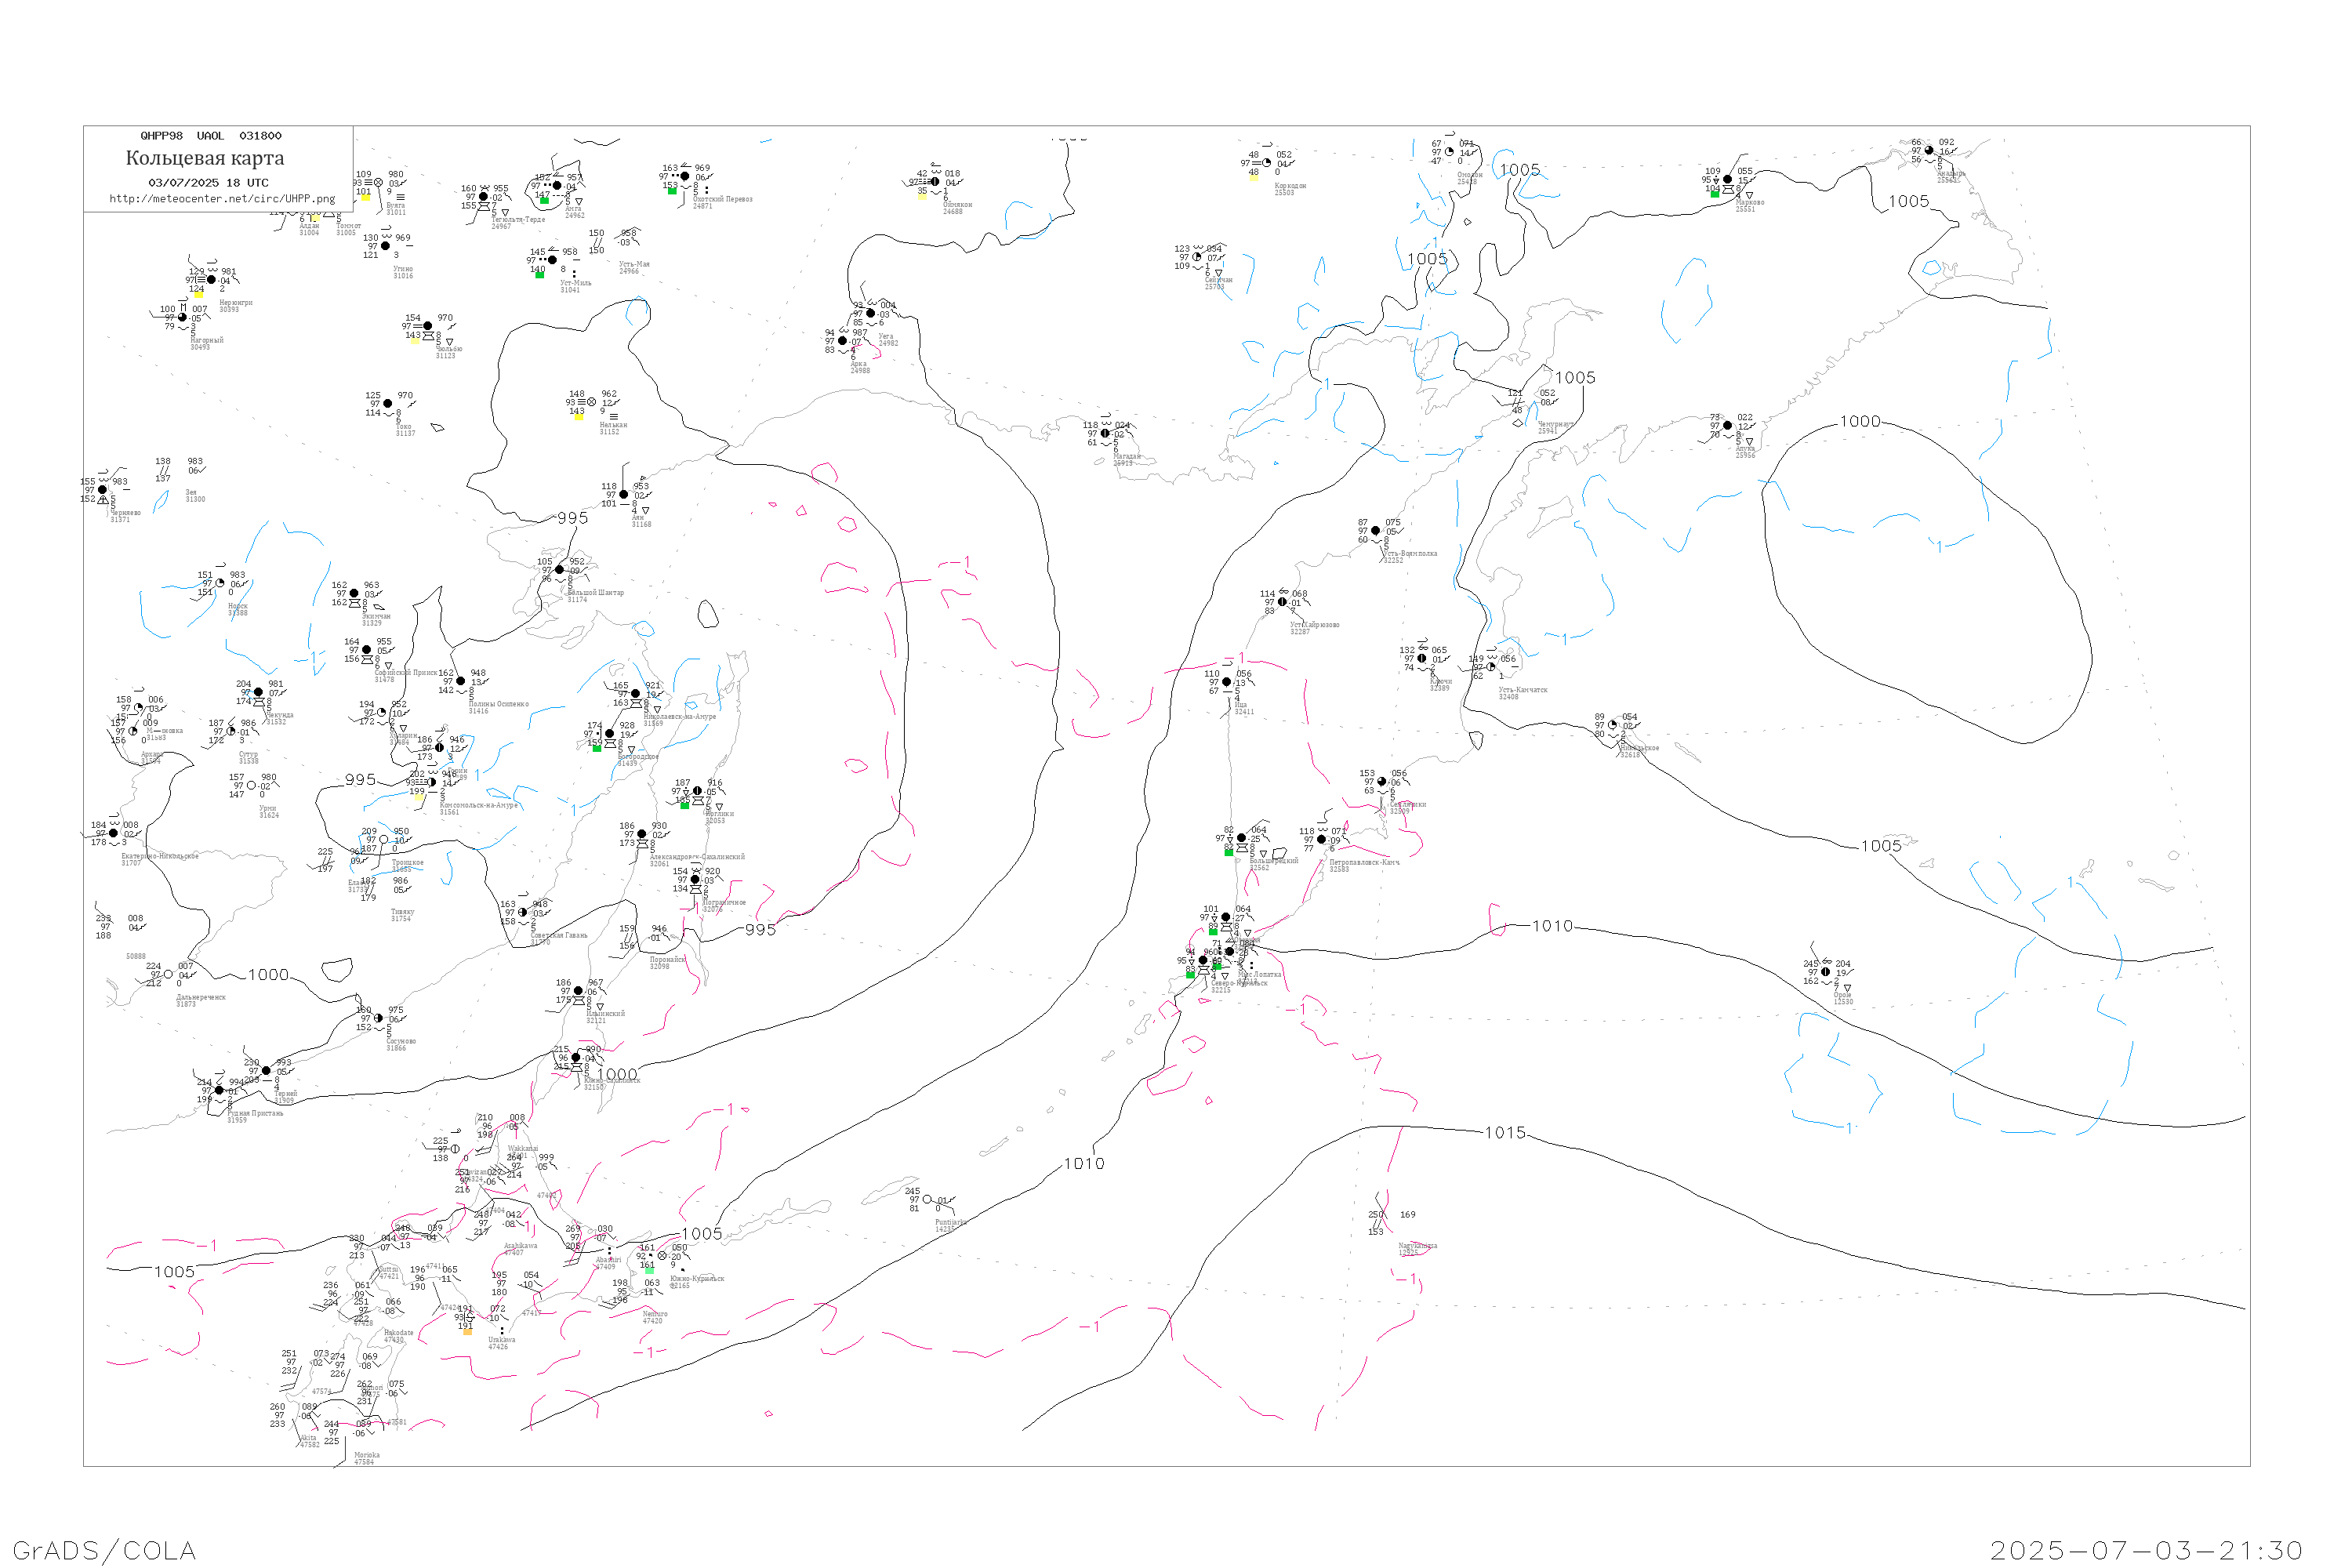
Task: Click the station marker at Петропавловск-Камч
Action: tap(1322, 840)
